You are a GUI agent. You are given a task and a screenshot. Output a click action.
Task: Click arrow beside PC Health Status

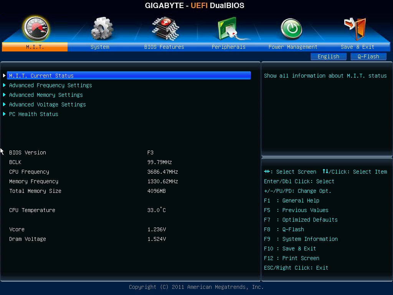4,114
